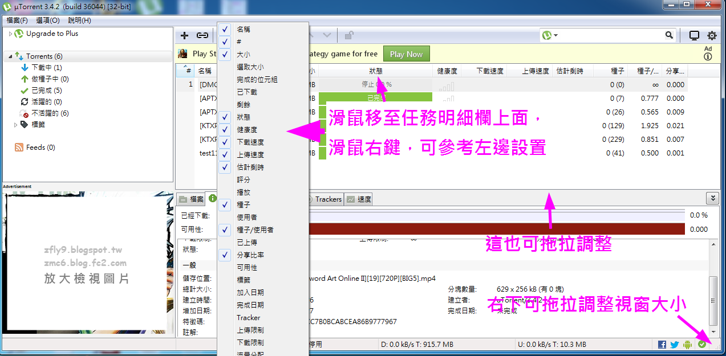Enable the Tracker column in menu
Screen dimensions: 726x356
(263, 317)
